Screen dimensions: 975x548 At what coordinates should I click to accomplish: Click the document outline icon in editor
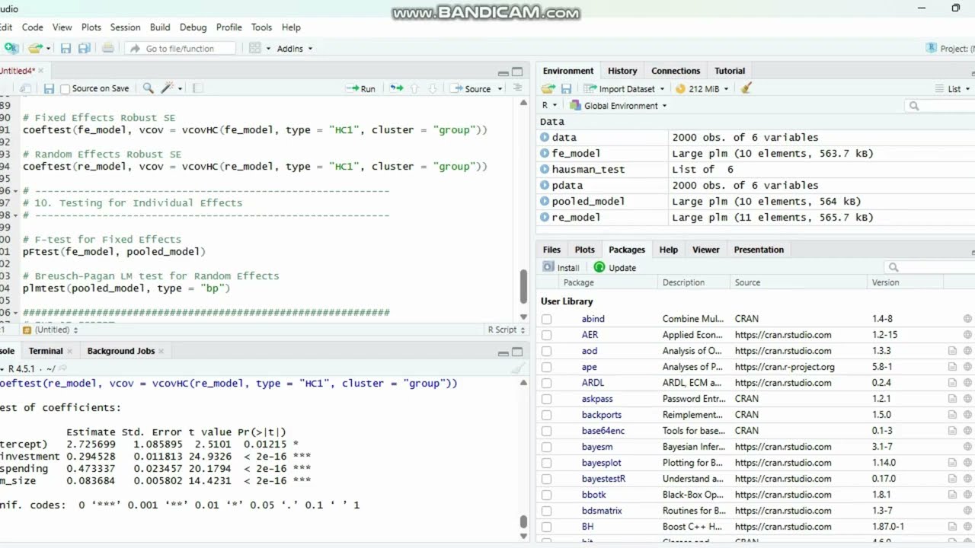(x=518, y=88)
